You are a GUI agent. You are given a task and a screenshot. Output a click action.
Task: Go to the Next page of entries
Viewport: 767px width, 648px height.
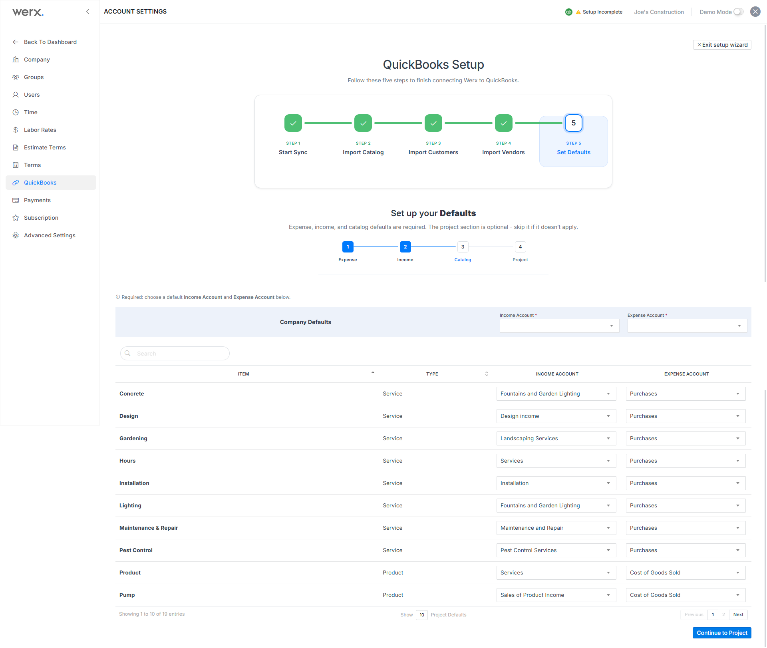[x=738, y=615]
